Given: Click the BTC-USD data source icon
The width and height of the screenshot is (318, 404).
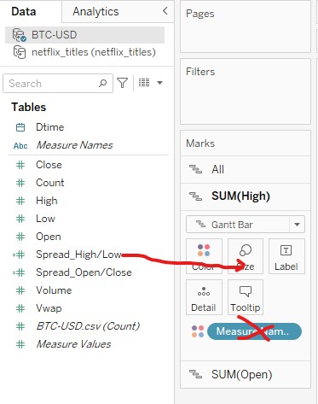Looking at the screenshot, I should [x=20, y=35].
